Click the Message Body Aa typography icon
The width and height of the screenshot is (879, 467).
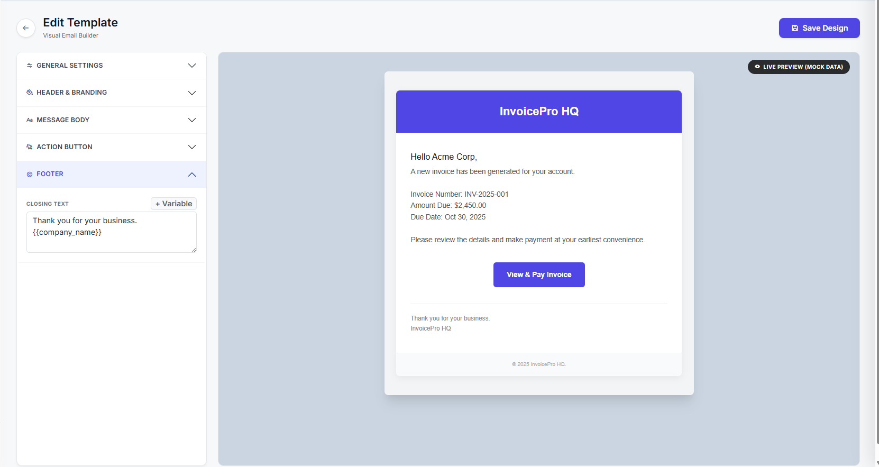coord(30,120)
